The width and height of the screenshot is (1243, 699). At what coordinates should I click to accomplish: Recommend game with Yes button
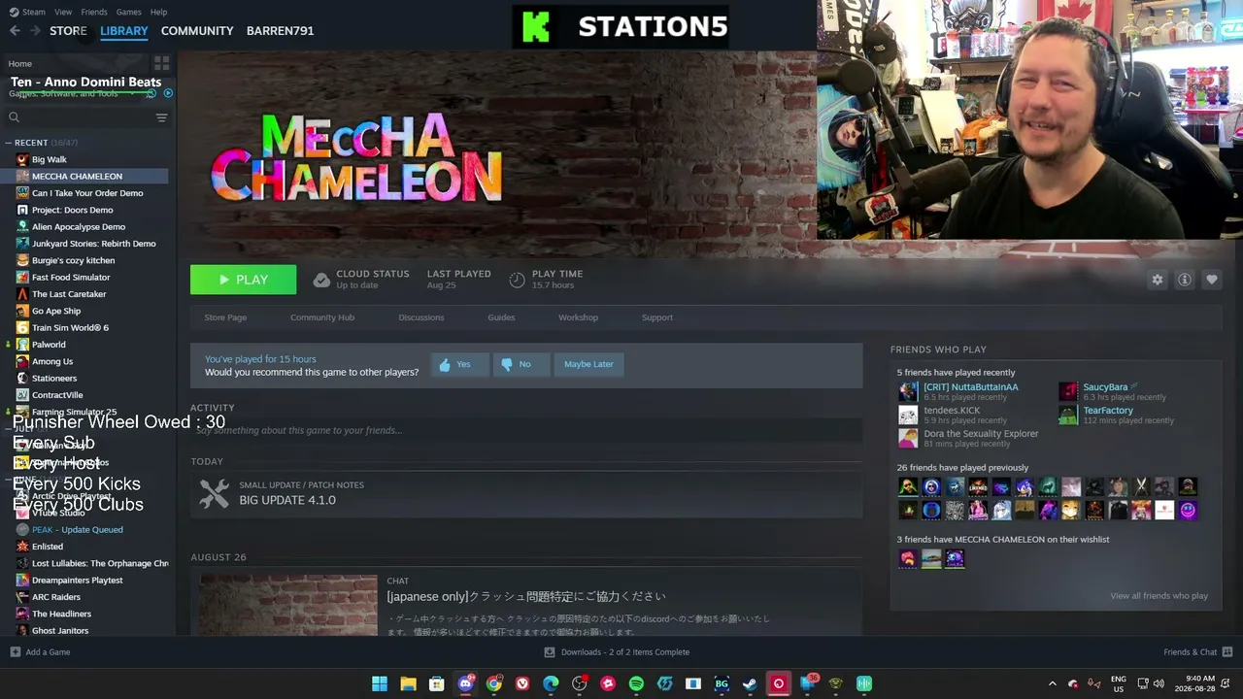(x=459, y=364)
